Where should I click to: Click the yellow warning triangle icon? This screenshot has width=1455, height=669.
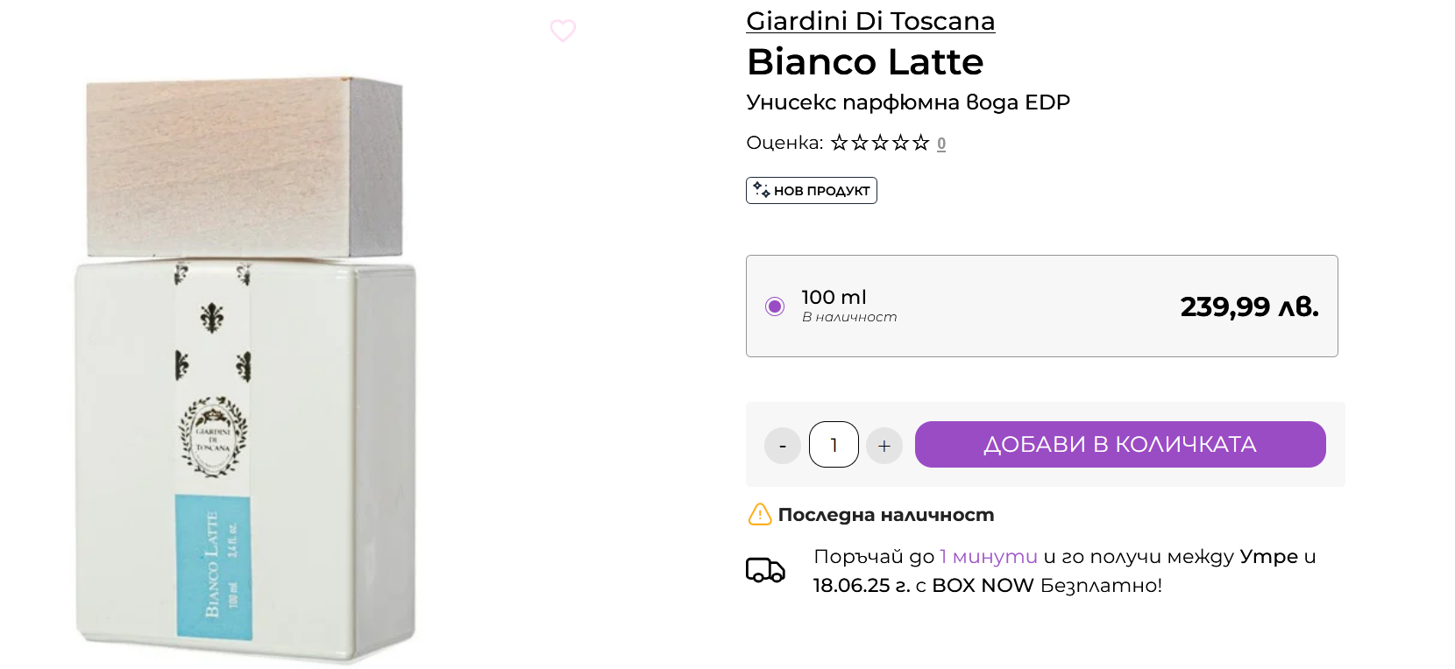[x=759, y=515]
